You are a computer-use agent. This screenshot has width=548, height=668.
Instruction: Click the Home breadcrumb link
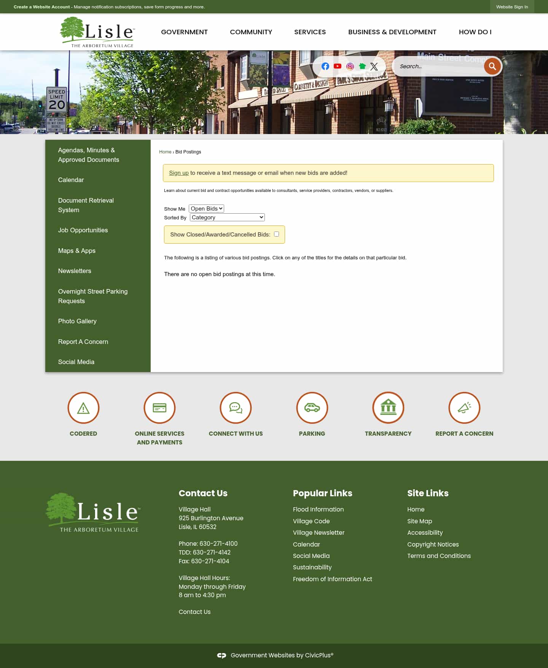pyautogui.click(x=165, y=152)
